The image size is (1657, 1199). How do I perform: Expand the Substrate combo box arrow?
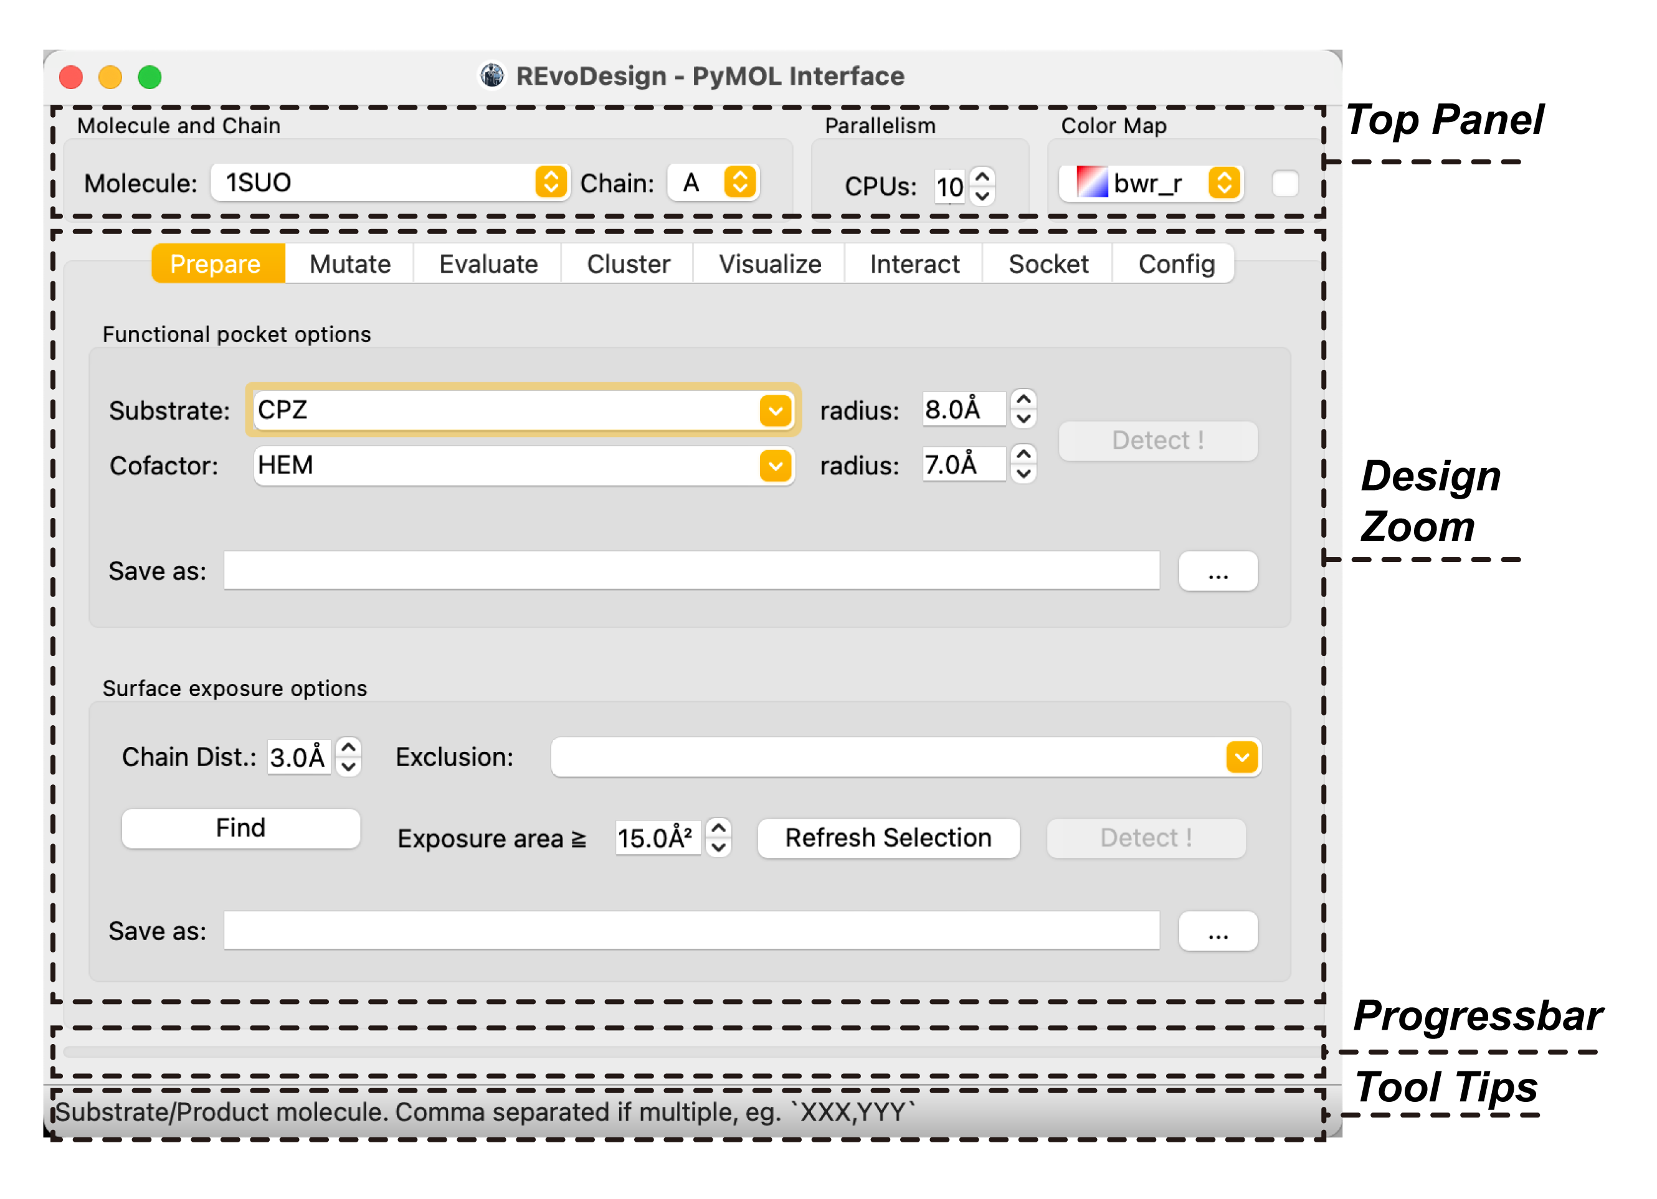coord(776,410)
